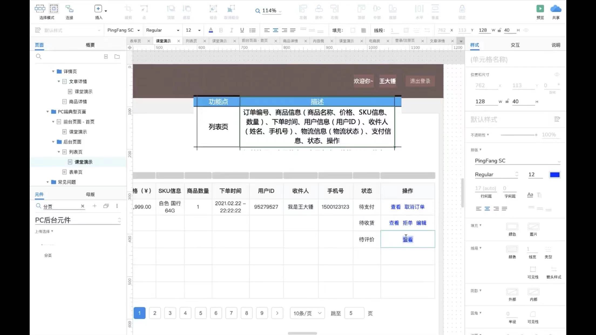
Task: Click the text color icon in the format bar
Action: (211, 30)
